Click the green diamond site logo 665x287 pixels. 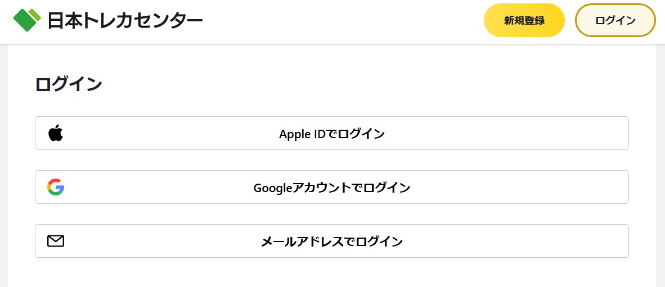(x=27, y=20)
